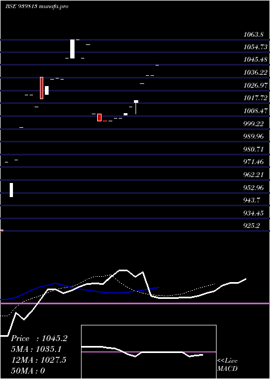Select the 5MA : 1035.1 readout

point(36,349)
